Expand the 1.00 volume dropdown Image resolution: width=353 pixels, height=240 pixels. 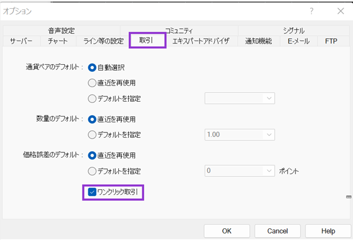tap(240, 135)
